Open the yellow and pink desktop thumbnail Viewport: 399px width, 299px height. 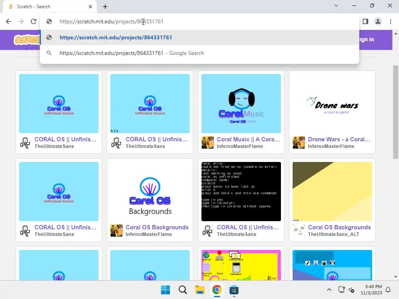pyautogui.click(x=241, y=265)
